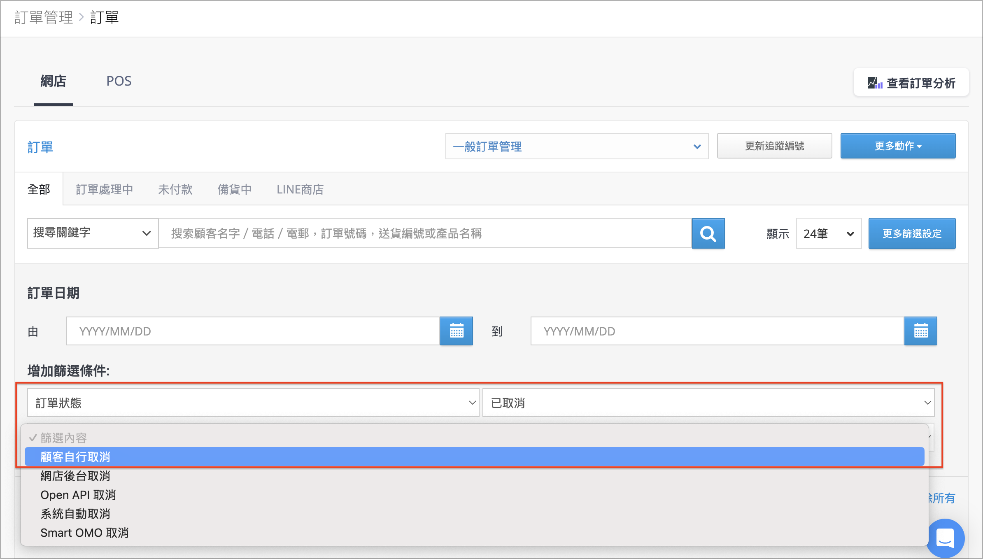Select the 備貨中 tab
The height and width of the screenshot is (559, 983).
click(235, 189)
